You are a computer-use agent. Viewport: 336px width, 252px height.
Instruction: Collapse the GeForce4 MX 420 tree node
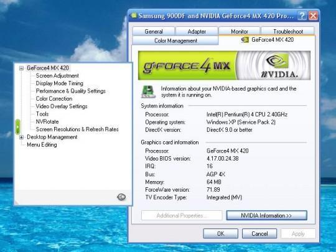pos(21,68)
